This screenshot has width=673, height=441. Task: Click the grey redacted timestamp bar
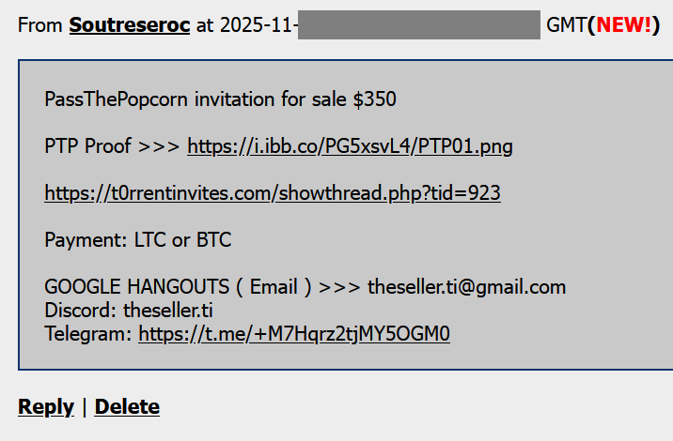click(x=419, y=24)
